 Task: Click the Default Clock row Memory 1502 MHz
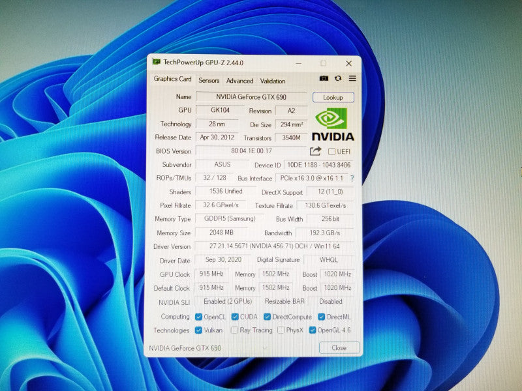[x=275, y=287]
